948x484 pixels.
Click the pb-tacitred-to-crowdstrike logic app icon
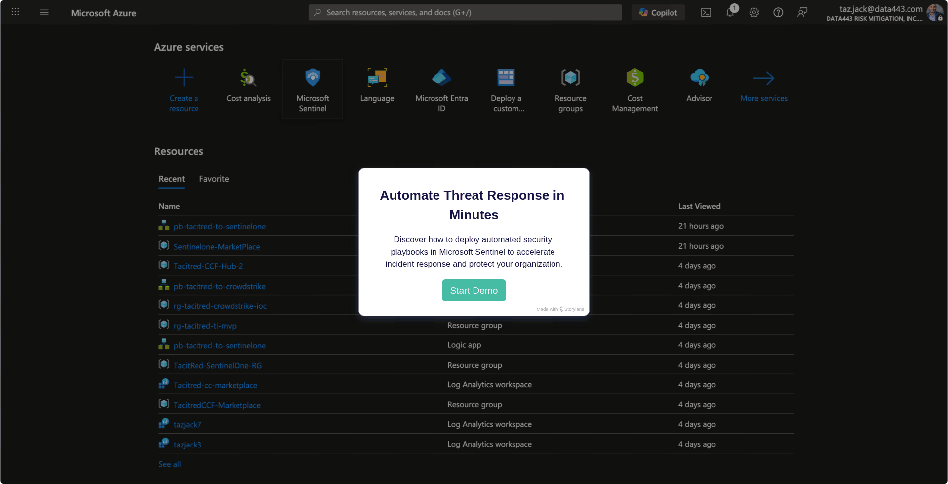(x=164, y=285)
